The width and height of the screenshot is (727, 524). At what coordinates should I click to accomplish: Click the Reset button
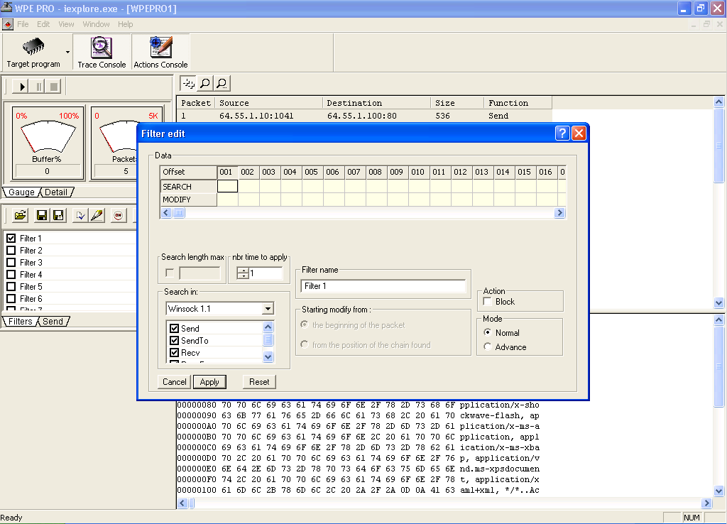[x=259, y=381]
